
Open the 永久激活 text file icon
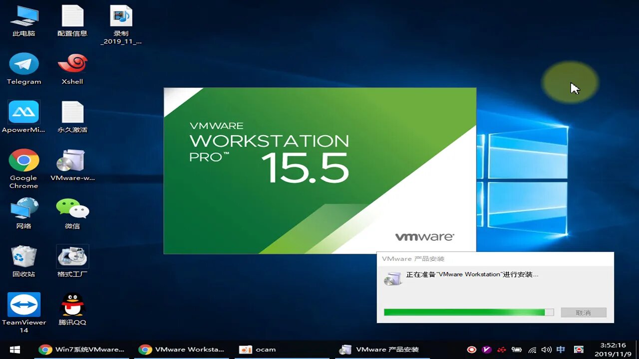coord(72,117)
